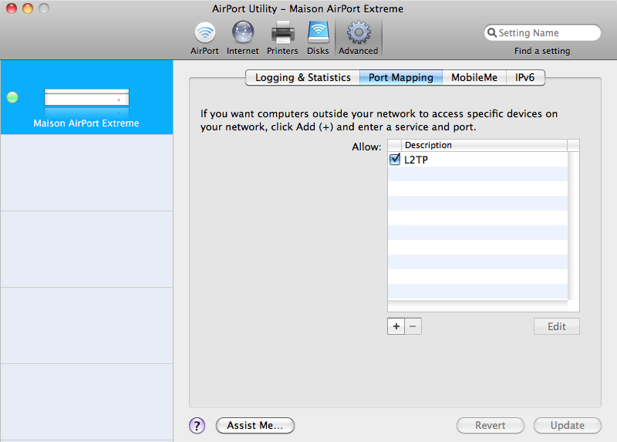Screen dimensions: 617x442
Task: Click the magnifier icon in search field
Action: tap(491, 33)
